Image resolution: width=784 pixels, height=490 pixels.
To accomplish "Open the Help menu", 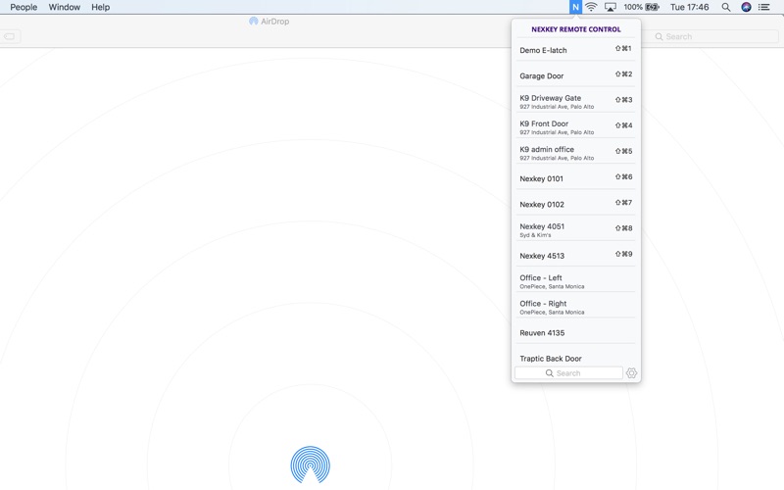I will (101, 7).
